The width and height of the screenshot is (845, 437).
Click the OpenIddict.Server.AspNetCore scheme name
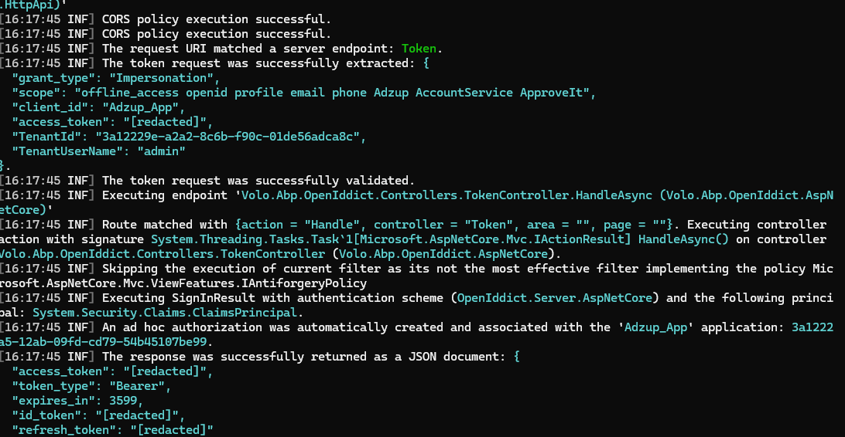[x=558, y=298]
